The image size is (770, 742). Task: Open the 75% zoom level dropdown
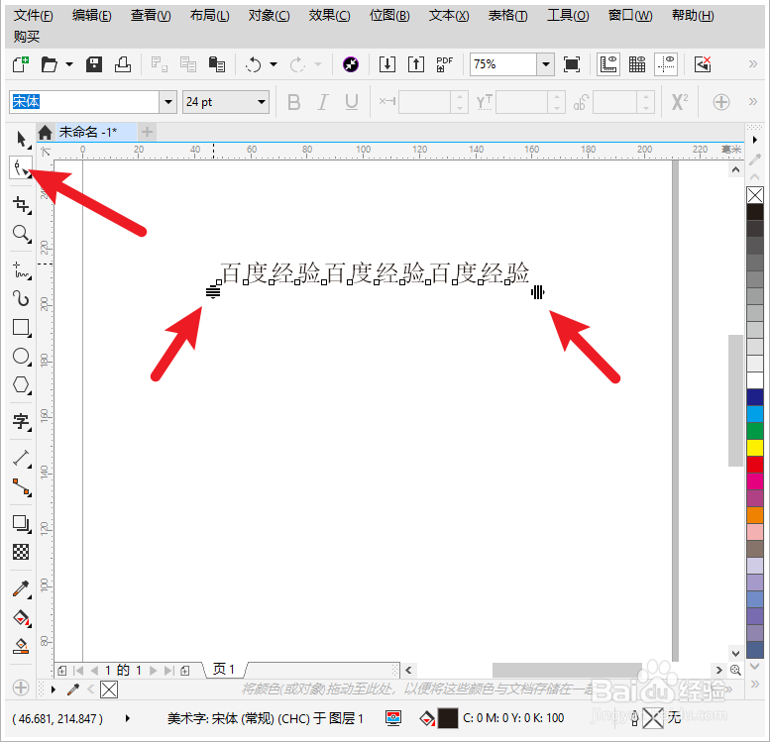point(546,64)
